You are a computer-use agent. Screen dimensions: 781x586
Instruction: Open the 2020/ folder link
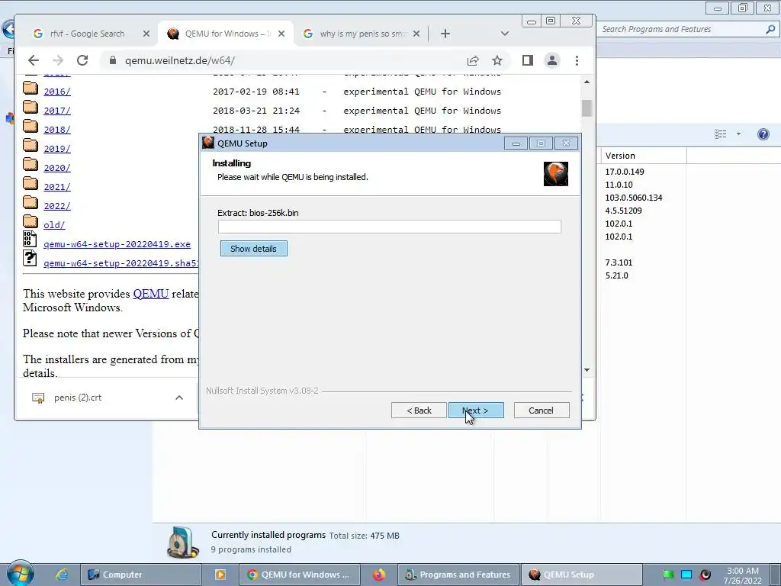56,168
